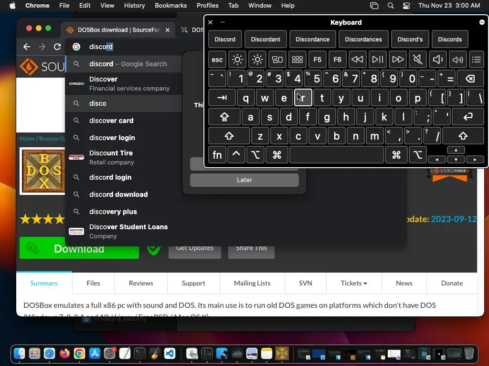489x366 pixels.
Task: Click the down arrow key
Action: [x=456, y=159]
